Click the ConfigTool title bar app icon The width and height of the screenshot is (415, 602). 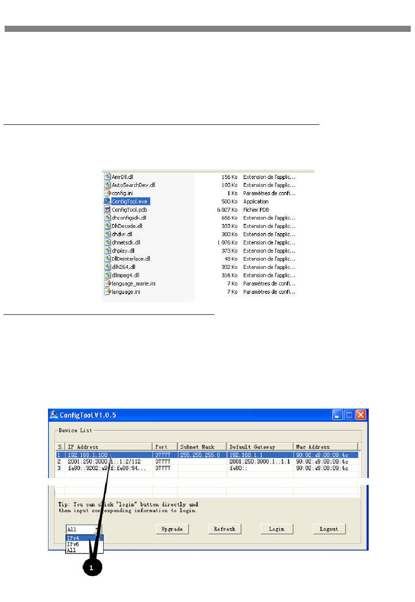click(x=54, y=415)
